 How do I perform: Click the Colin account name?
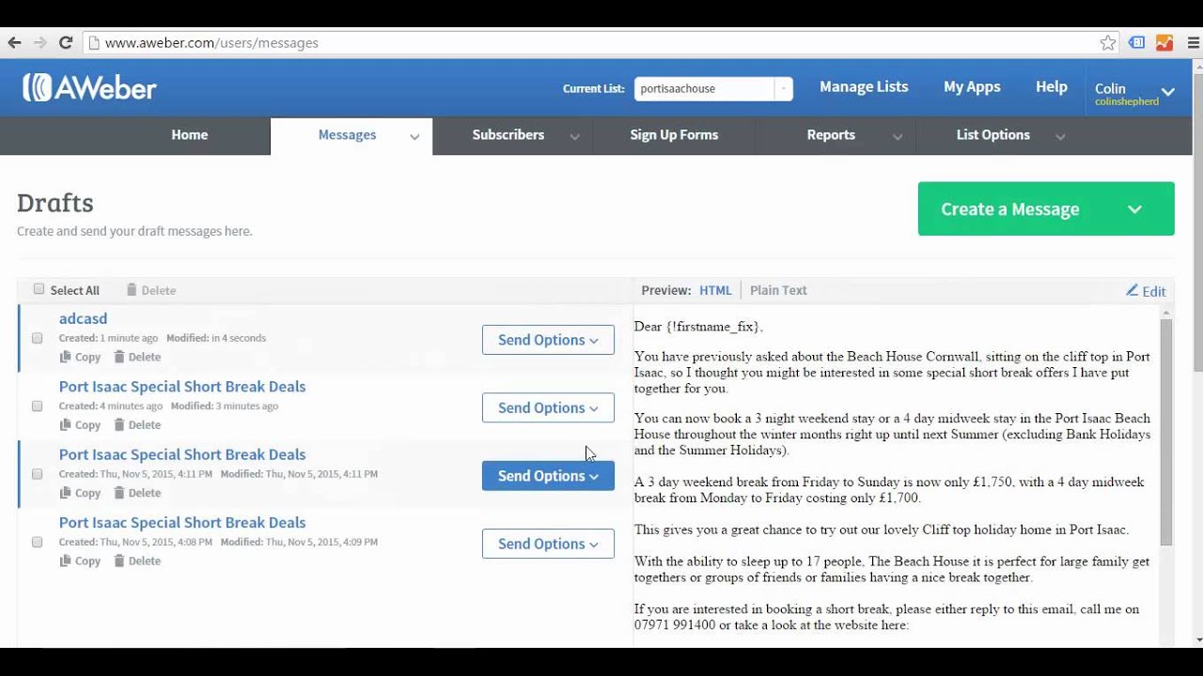[1110, 88]
